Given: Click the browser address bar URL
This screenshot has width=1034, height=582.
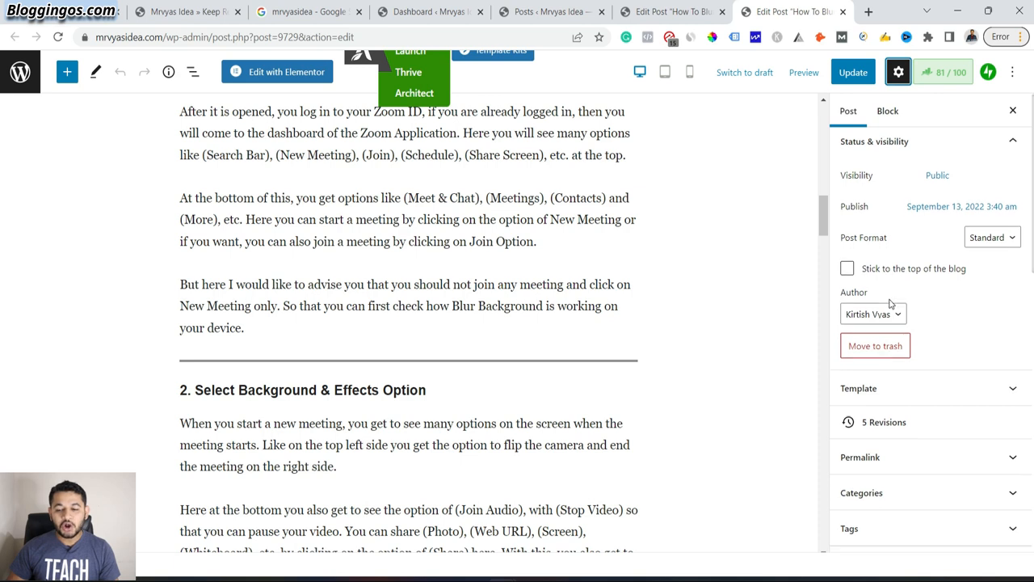Looking at the screenshot, I should 225,37.
